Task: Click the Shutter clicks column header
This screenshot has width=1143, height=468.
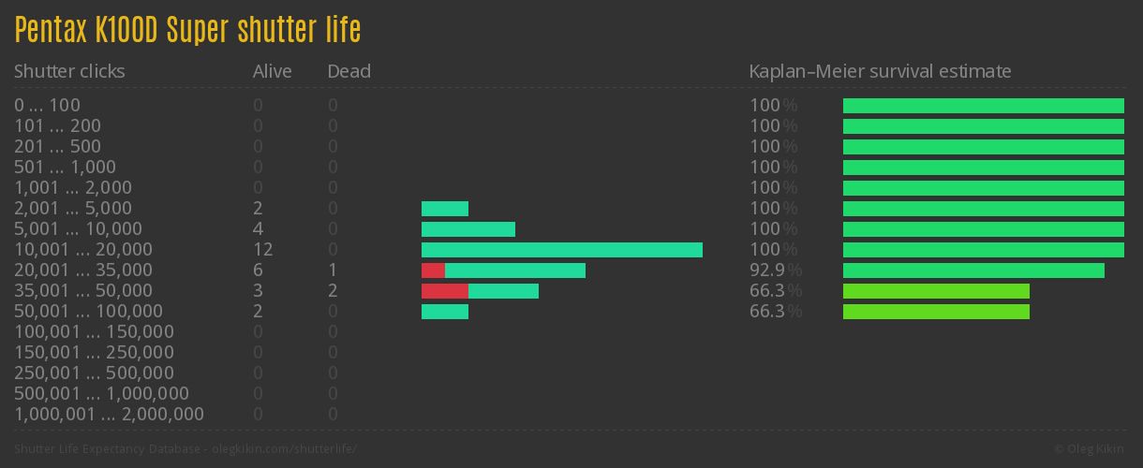Action: [x=69, y=71]
